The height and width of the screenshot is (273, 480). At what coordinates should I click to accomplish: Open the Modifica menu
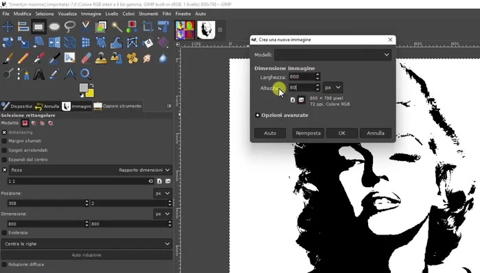(x=23, y=14)
